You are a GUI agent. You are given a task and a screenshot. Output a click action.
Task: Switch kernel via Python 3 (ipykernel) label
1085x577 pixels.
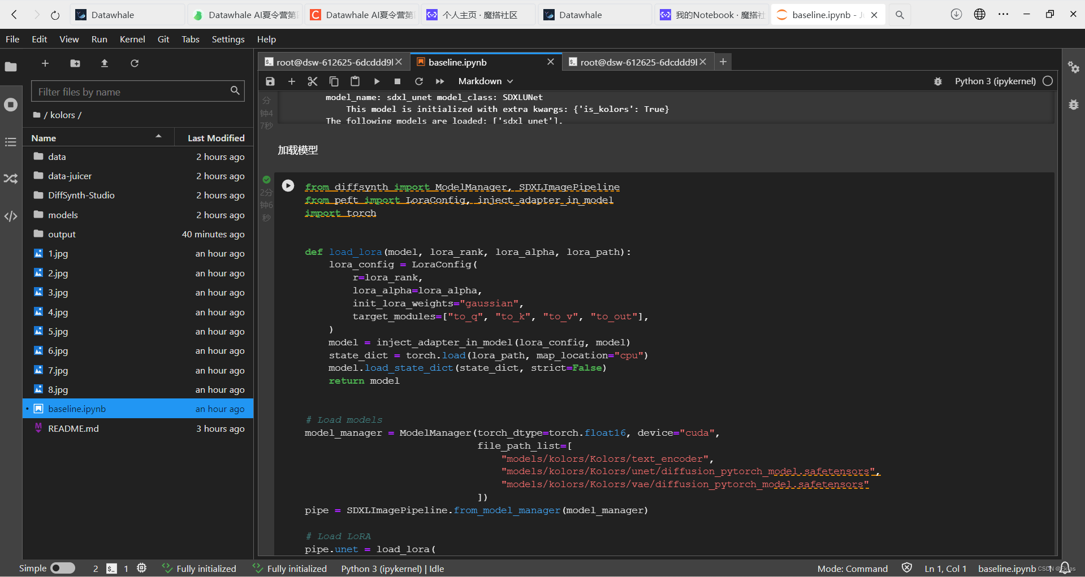coord(995,81)
